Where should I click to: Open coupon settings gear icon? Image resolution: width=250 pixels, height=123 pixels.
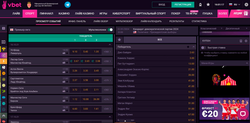(x=246, y=41)
